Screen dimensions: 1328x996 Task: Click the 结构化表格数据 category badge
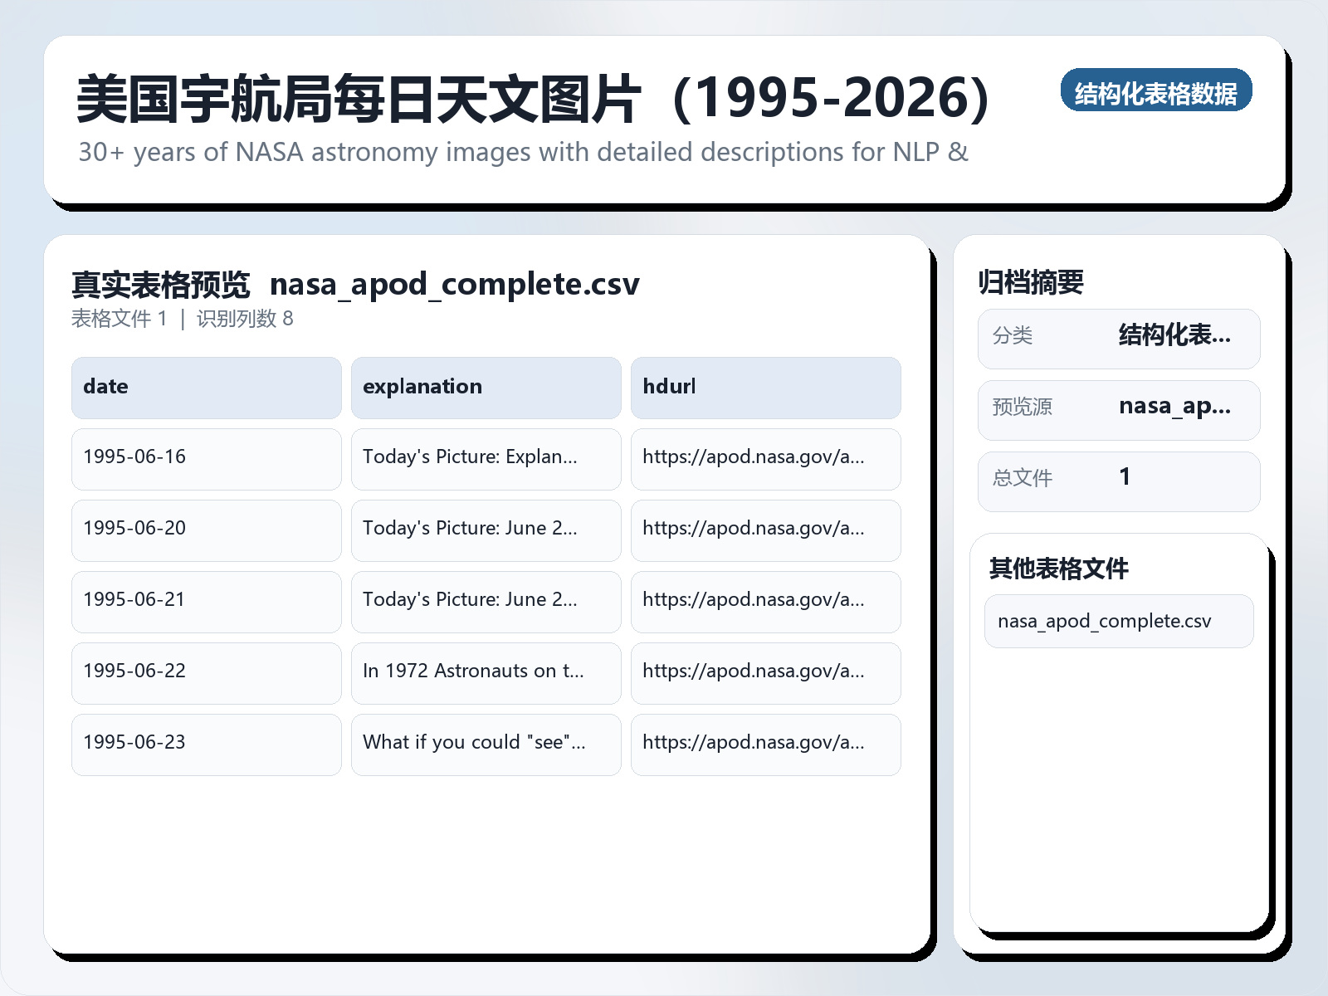(1157, 91)
